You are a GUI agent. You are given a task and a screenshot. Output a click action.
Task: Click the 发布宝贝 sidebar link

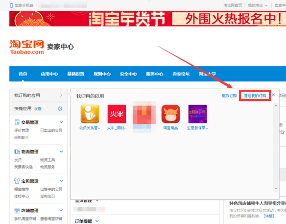click(48, 196)
